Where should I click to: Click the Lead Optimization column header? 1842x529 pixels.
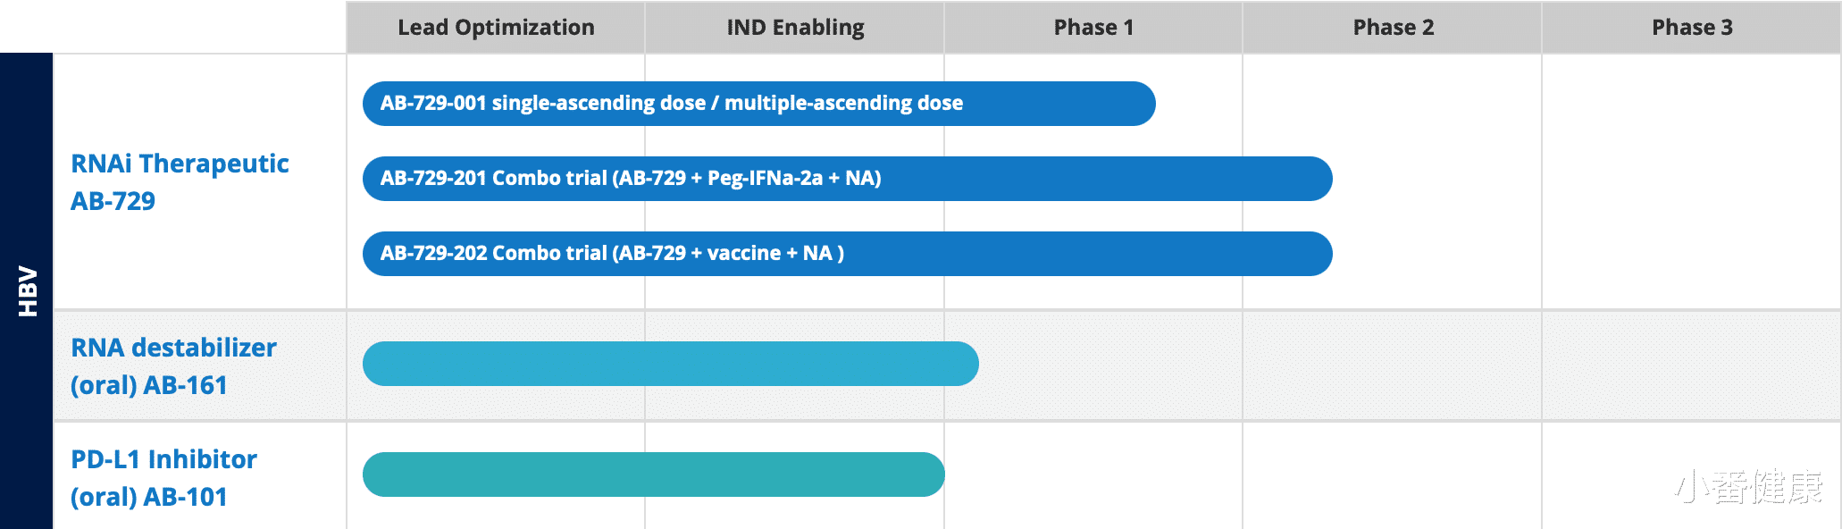click(x=496, y=28)
